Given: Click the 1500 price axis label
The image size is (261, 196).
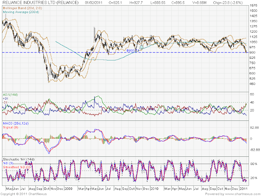Looking at the screenshot, I should click(253, 11).
